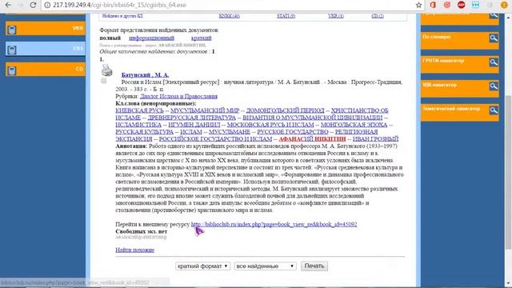Screen dimensions: 512x288
Task: Open the external biblioclub.ru resource link
Action: click(x=274, y=224)
